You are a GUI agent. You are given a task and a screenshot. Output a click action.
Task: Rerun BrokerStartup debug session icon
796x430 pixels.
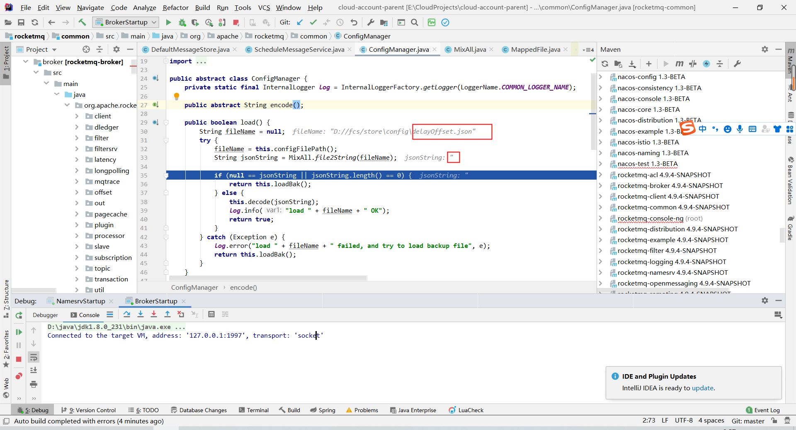(19, 315)
